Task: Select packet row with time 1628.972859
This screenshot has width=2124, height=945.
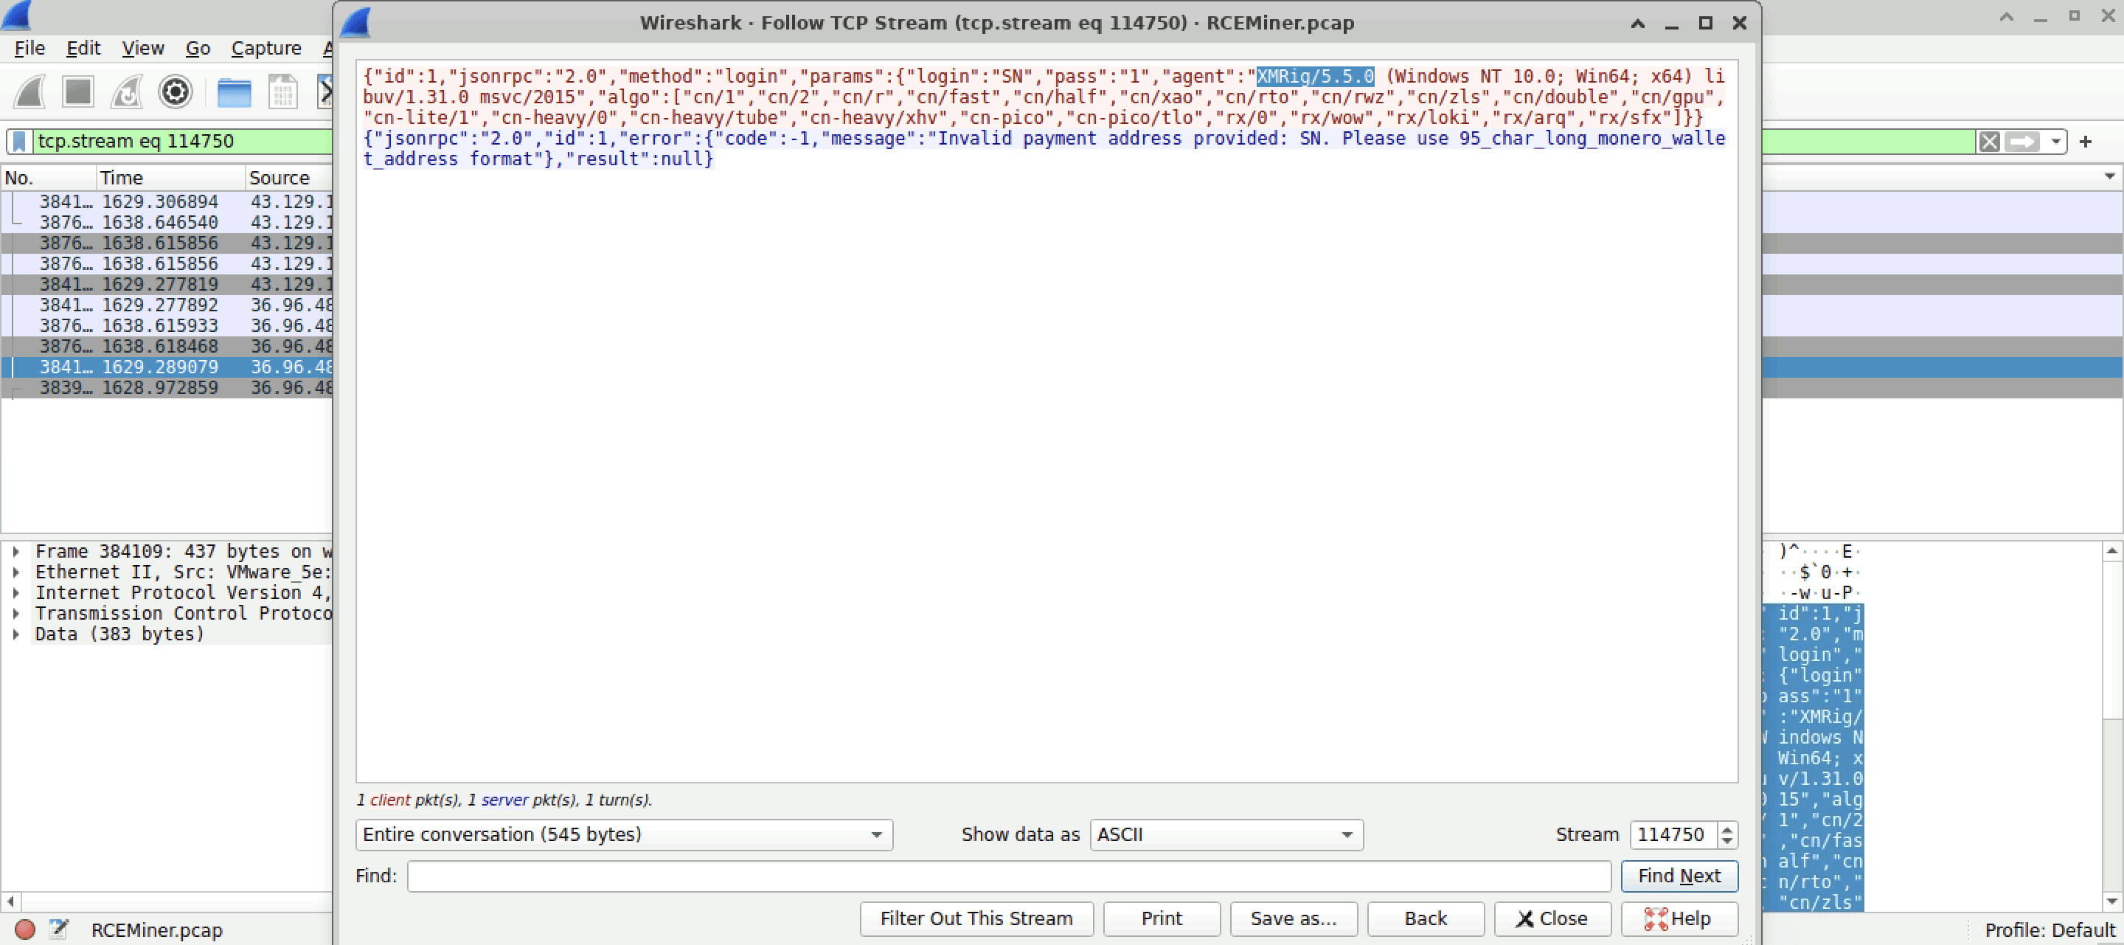Action: click(x=167, y=387)
